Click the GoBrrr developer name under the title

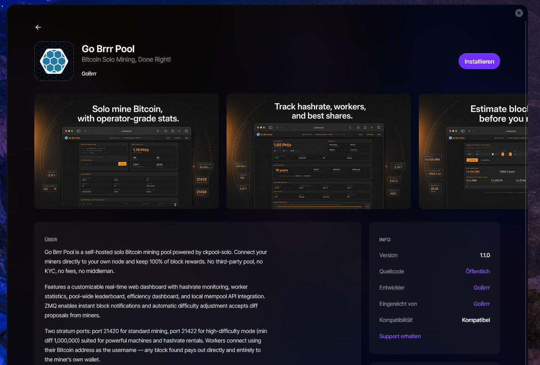89,73
